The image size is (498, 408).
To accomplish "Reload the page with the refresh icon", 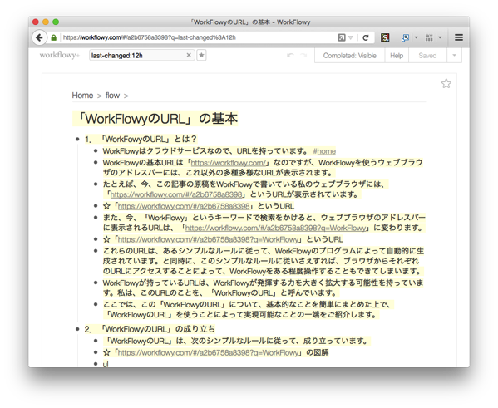I will 366,37.
